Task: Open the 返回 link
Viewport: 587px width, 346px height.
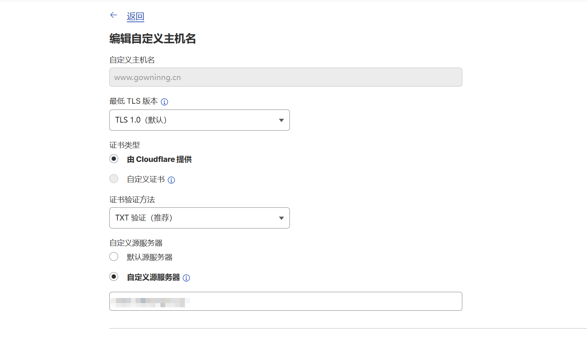Action: (135, 16)
